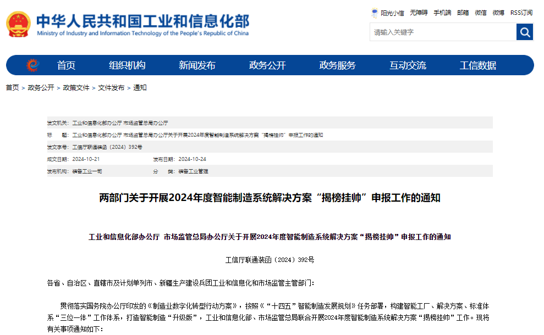This screenshot has height=335, width=544.
Task: Click the search magnifier icon
Action: coord(524,32)
